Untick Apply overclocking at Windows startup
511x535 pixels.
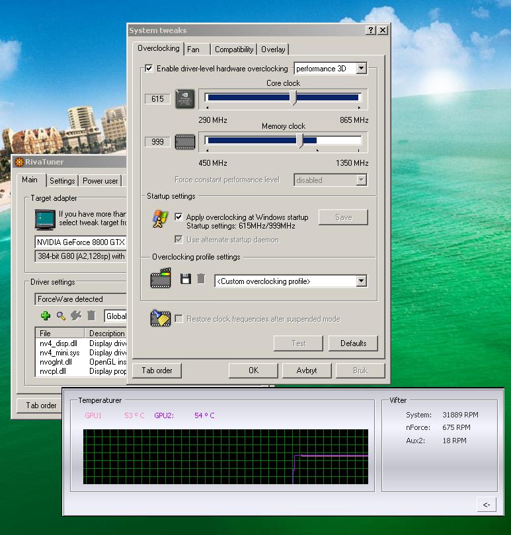click(x=178, y=217)
